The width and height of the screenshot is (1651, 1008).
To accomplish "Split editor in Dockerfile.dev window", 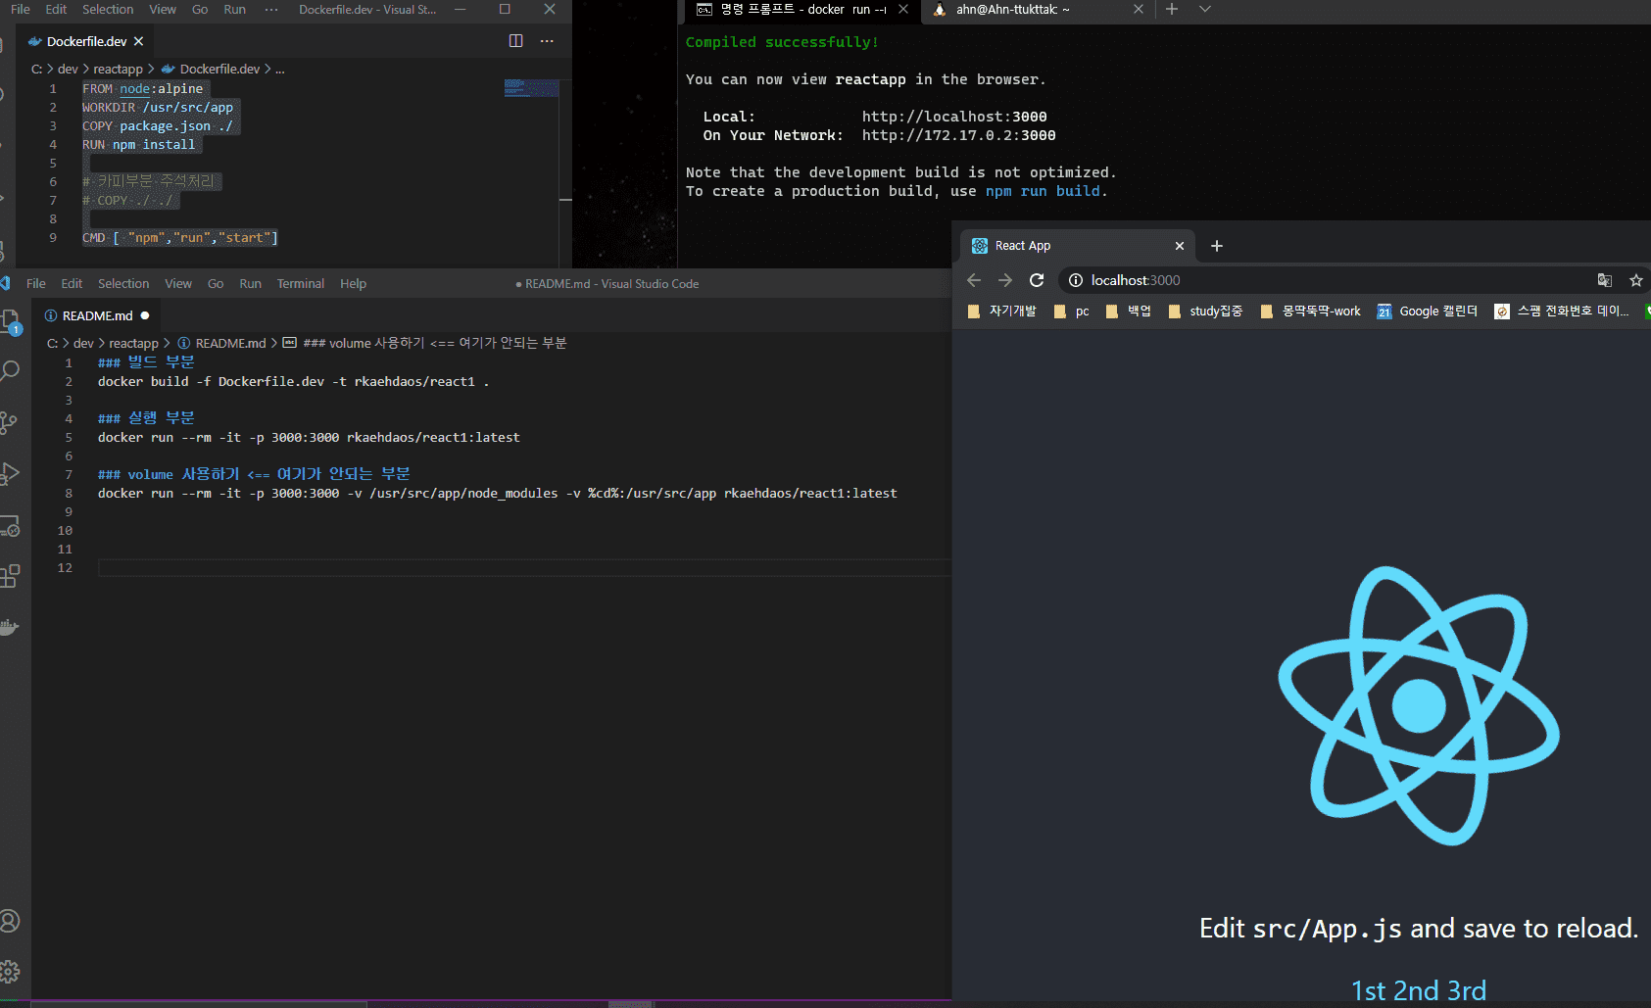I will click(516, 41).
